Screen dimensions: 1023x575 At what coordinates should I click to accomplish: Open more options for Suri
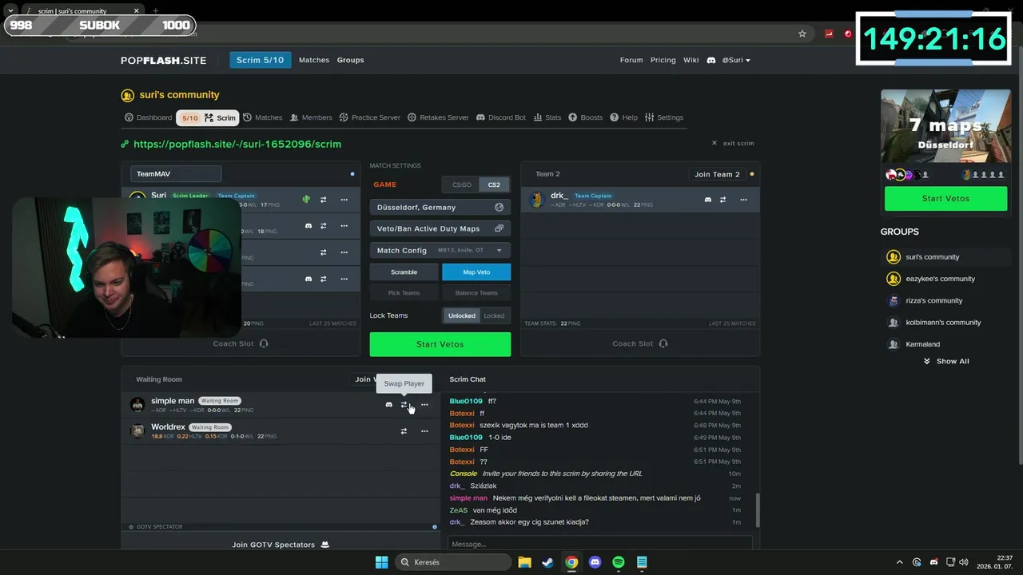pos(344,200)
